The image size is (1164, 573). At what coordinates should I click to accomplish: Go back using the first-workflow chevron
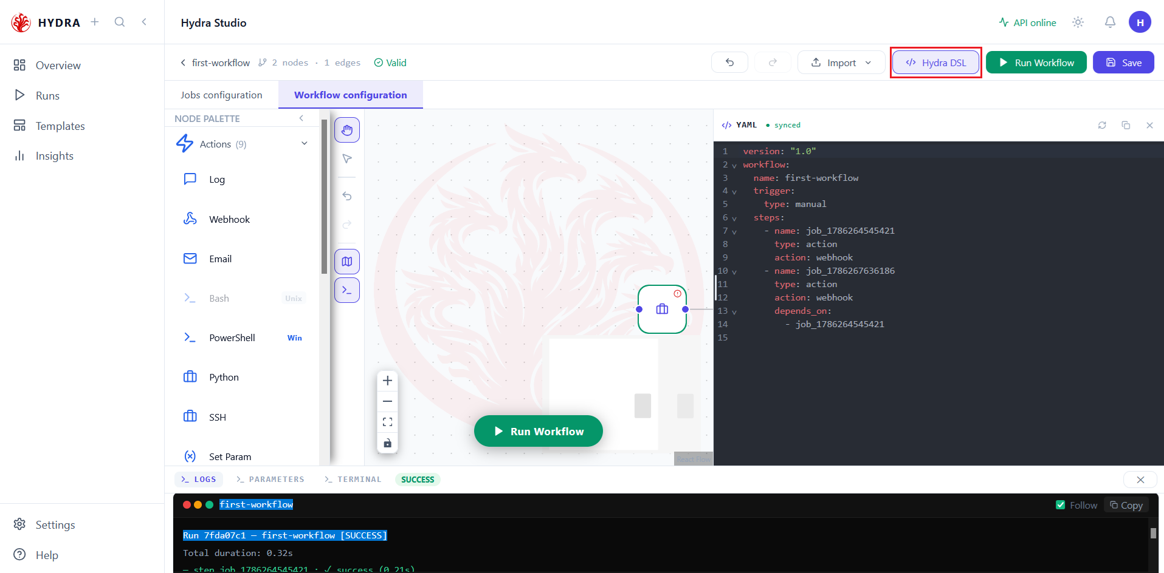click(x=183, y=63)
